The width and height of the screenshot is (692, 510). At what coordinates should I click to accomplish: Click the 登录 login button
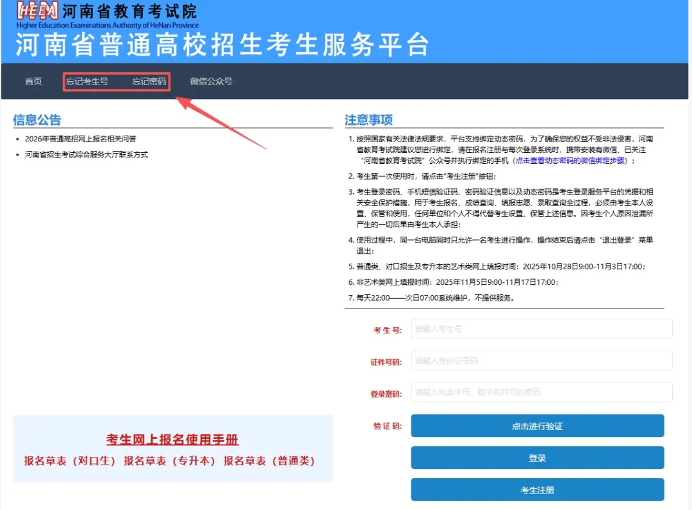coord(537,458)
